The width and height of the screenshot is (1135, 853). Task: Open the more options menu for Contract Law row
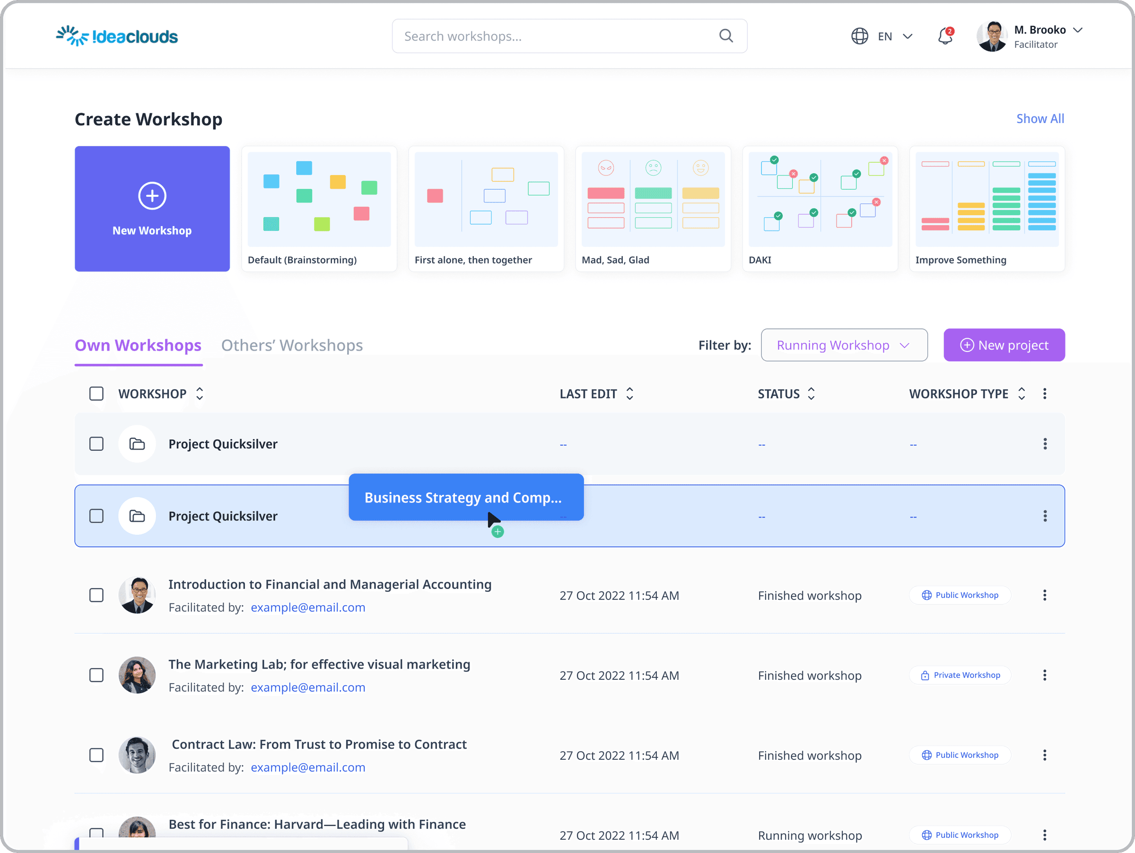click(1045, 755)
